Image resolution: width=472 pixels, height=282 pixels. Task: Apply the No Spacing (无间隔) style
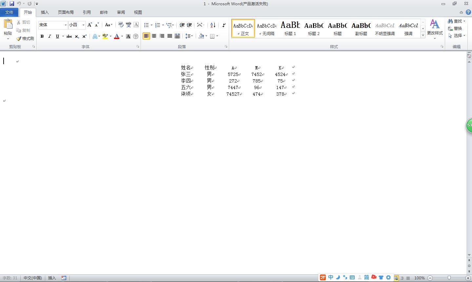click(266, 28)
